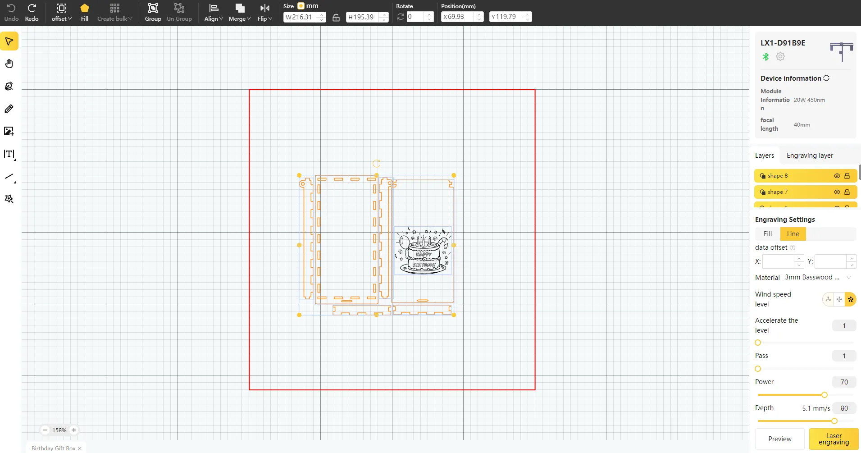Select the text tool

coord(9,154)
